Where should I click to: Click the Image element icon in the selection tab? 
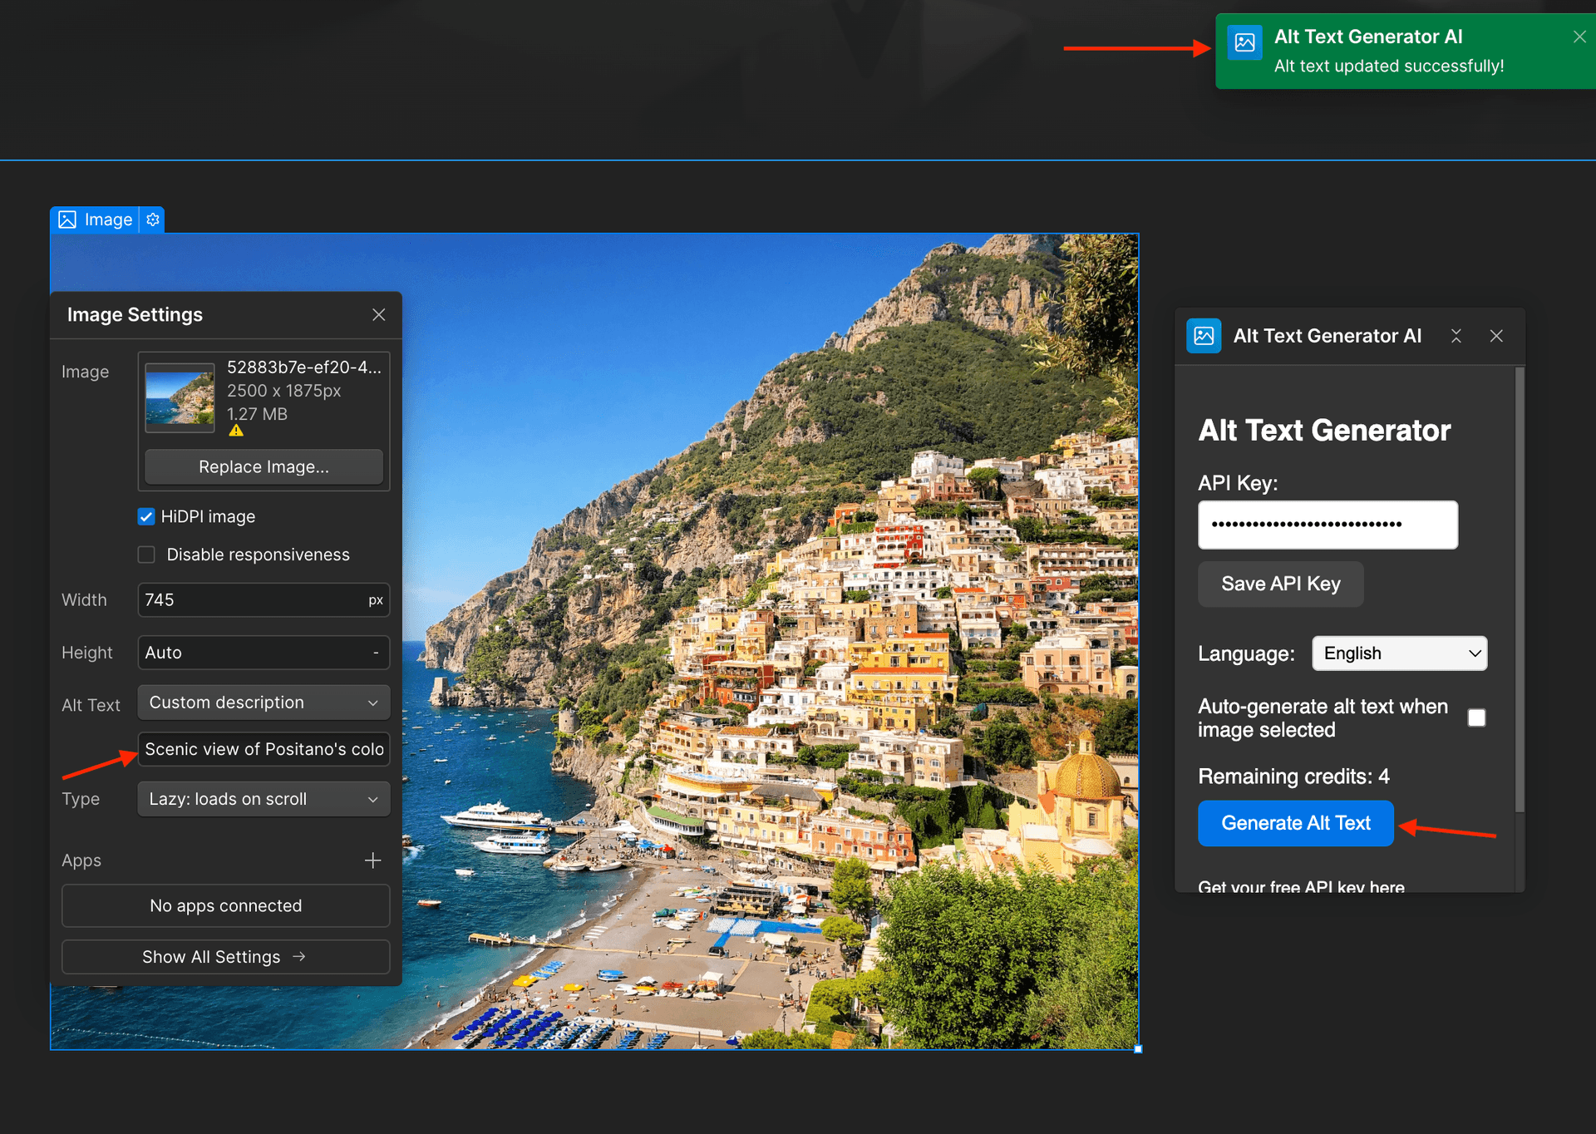pyautogui.click(x=68, y=219)
